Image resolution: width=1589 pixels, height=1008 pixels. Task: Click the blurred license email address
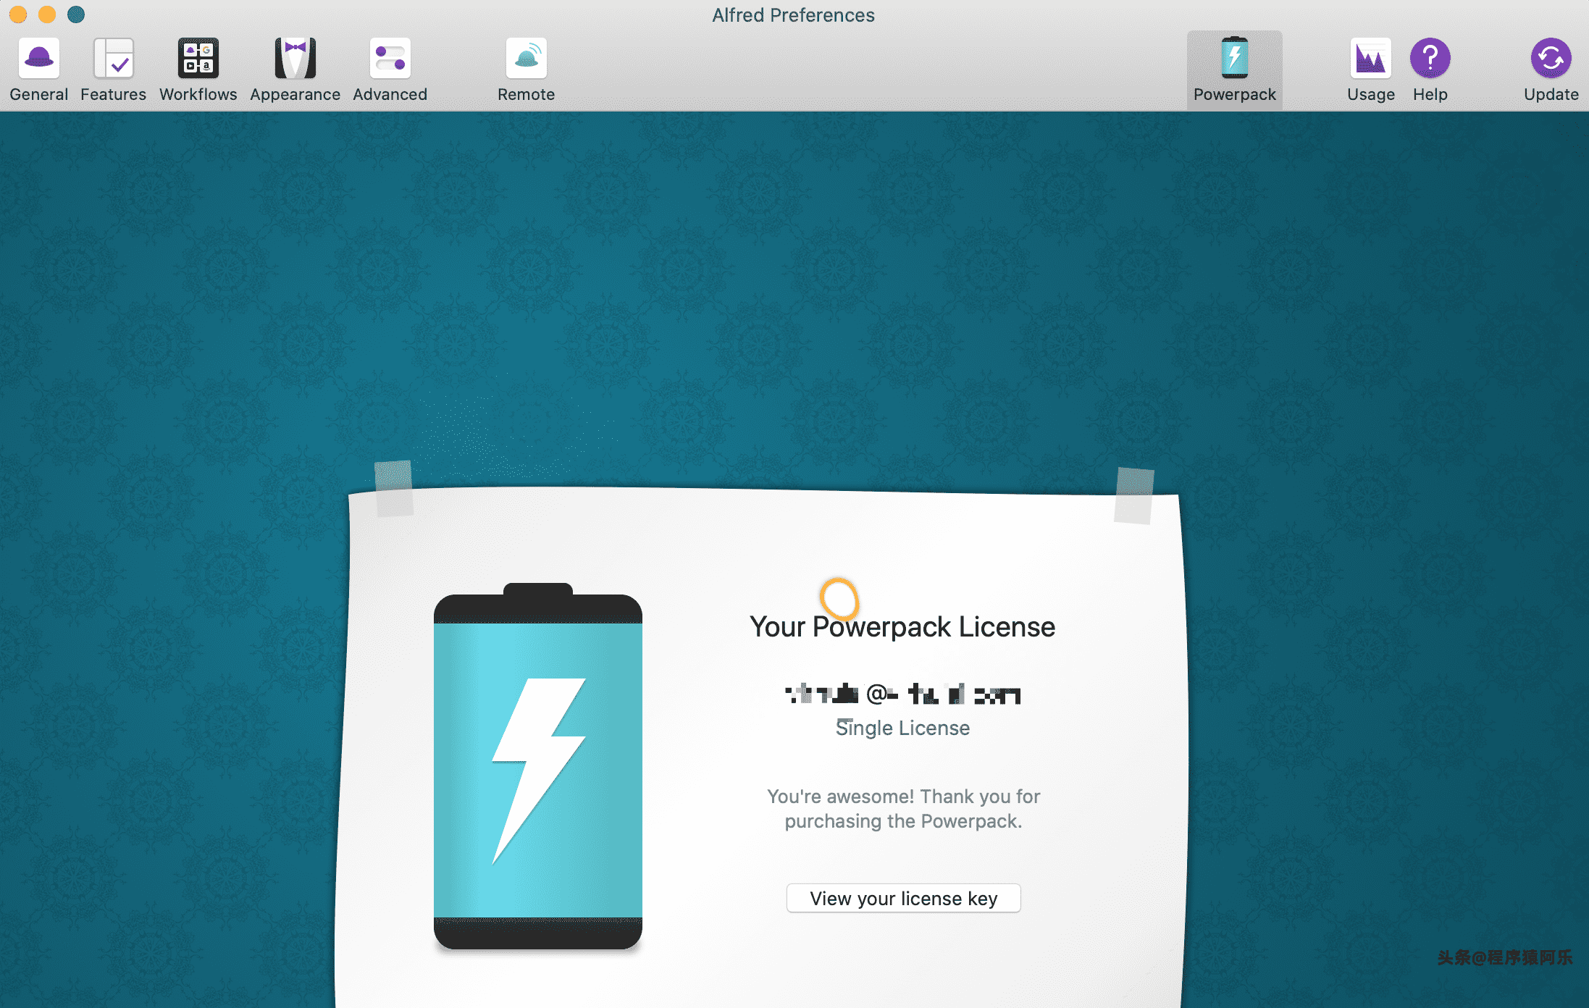pos(903,694)
